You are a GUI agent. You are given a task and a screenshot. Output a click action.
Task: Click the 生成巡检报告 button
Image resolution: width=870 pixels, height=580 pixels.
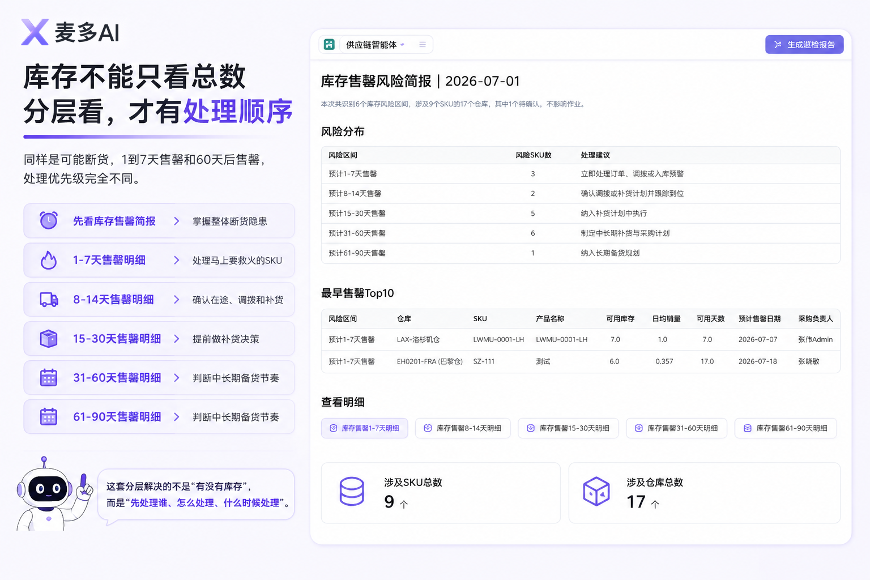[x=804, y=45]
